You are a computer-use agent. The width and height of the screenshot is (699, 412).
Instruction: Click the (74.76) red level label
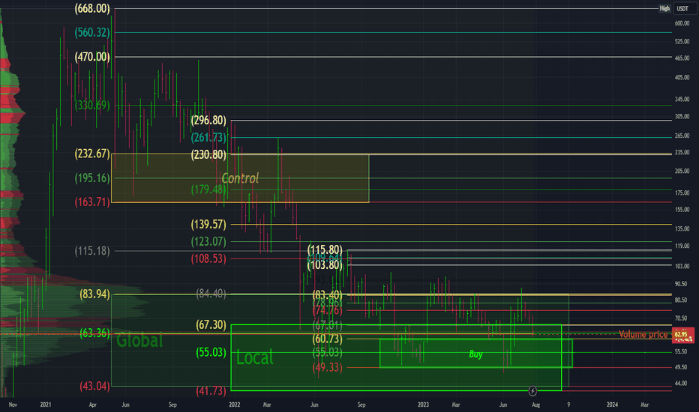point(328,310)
